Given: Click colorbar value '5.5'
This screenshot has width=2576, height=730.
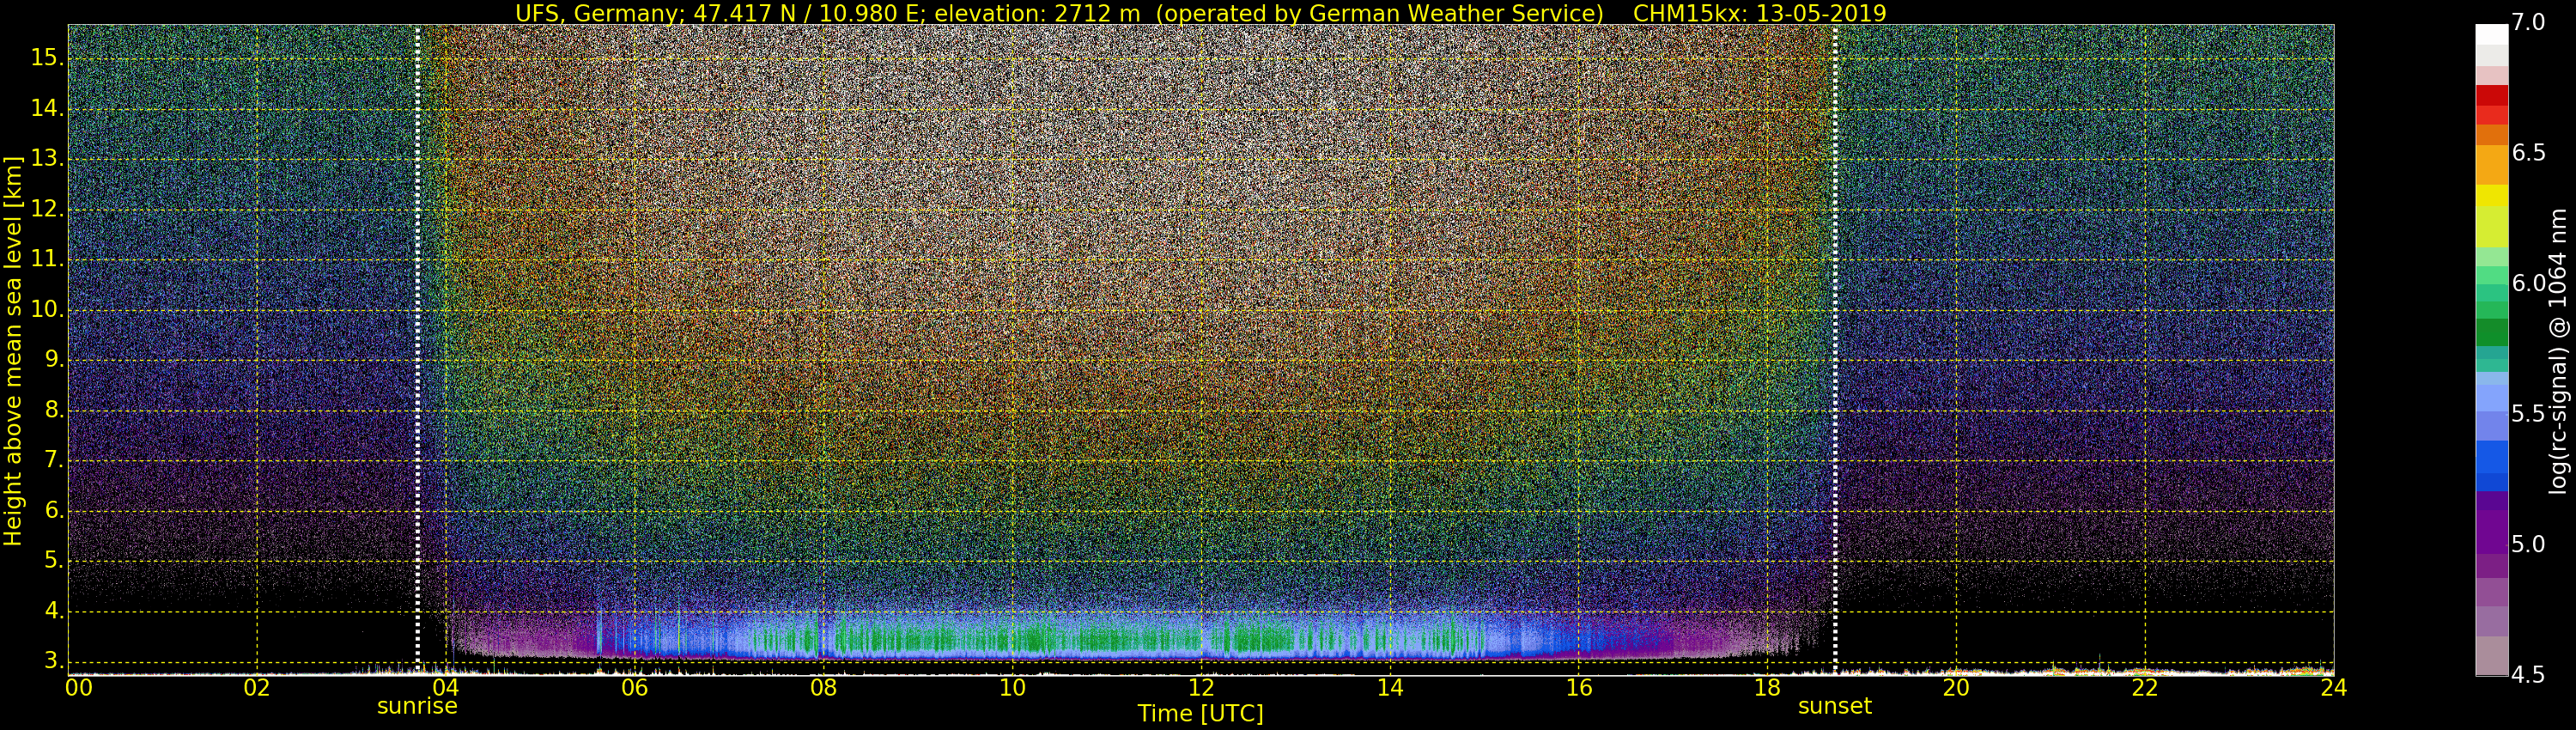Looking at the screenshot, I should coord(2528,414).
